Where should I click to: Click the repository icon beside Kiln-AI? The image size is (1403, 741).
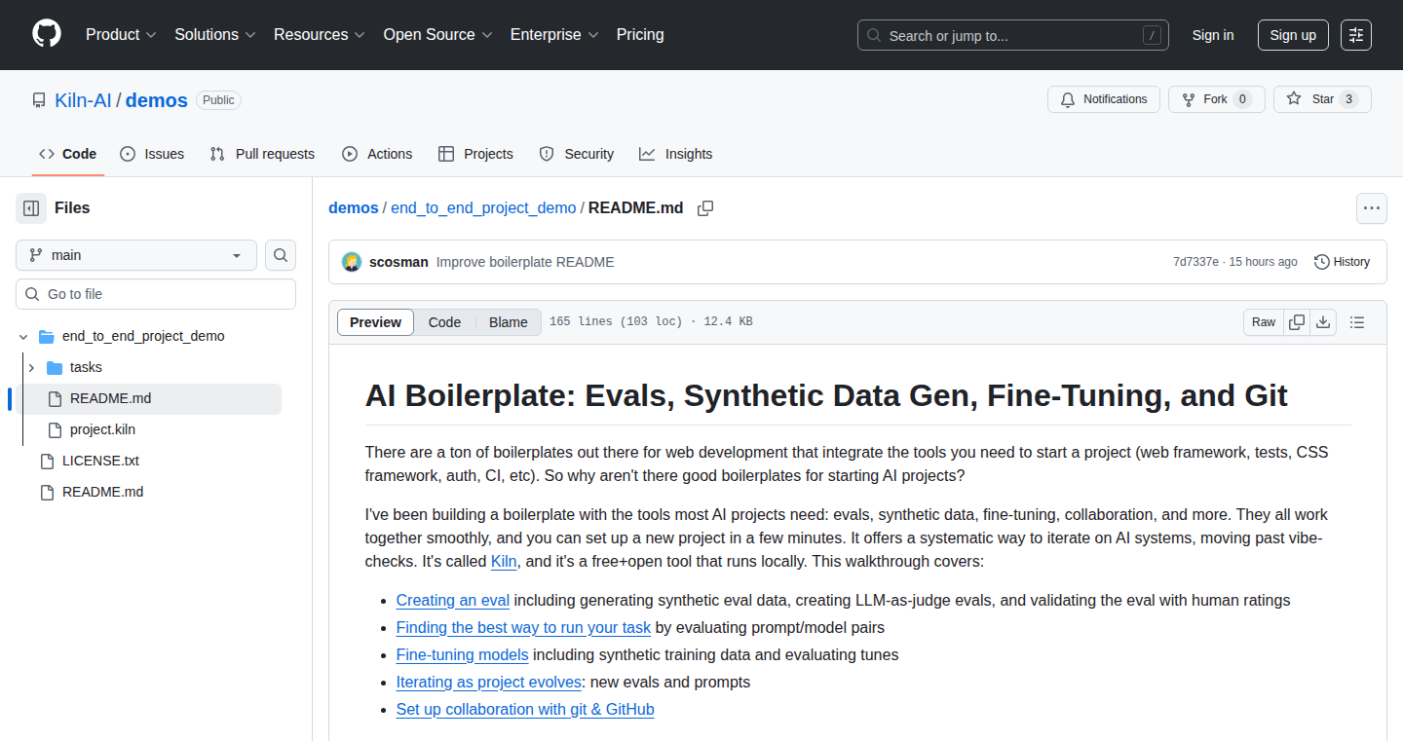point(39,100)
